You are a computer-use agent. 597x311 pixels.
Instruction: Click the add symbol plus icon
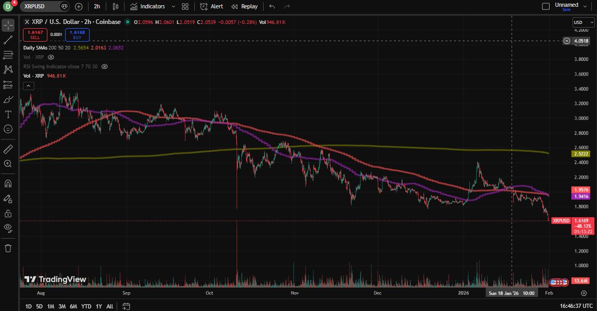(79, 6)
